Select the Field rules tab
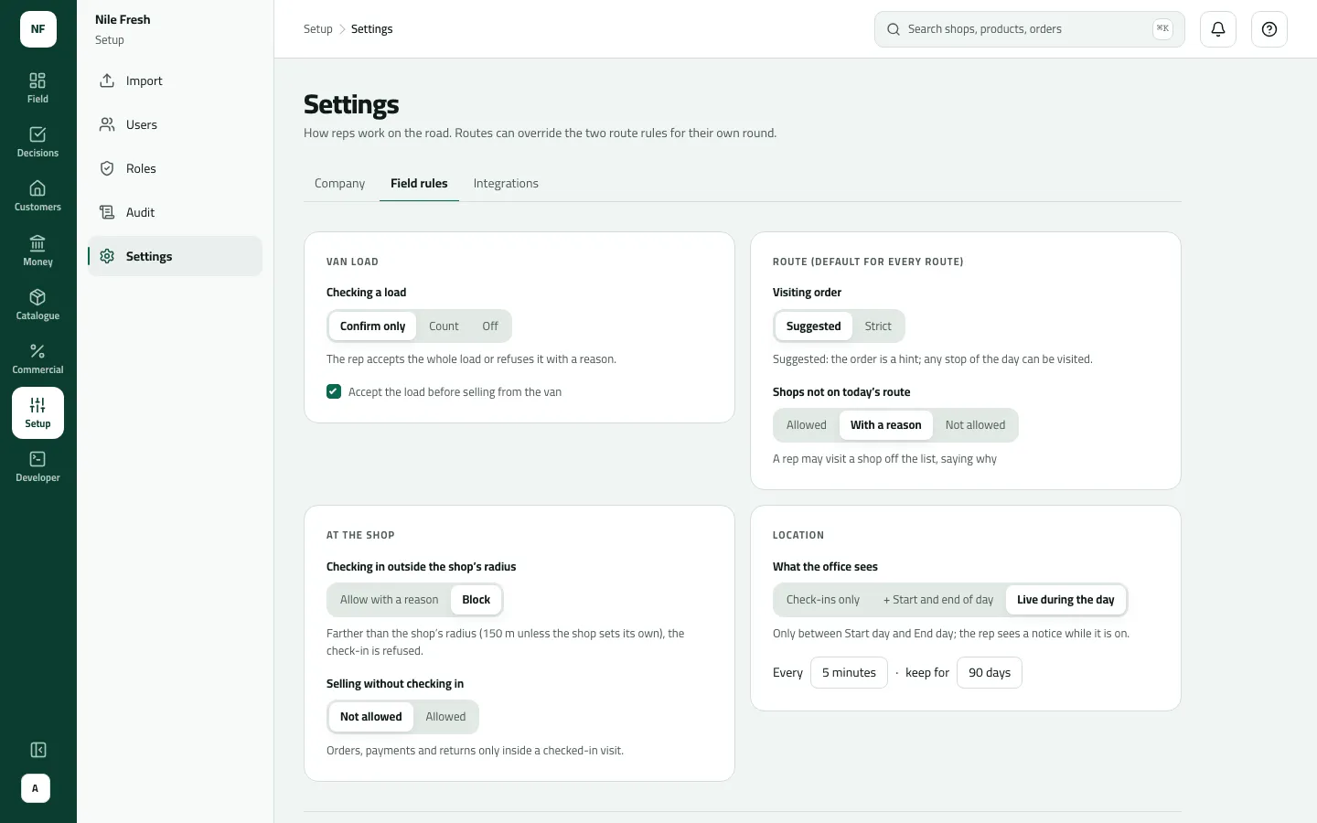 click(419, 184)
